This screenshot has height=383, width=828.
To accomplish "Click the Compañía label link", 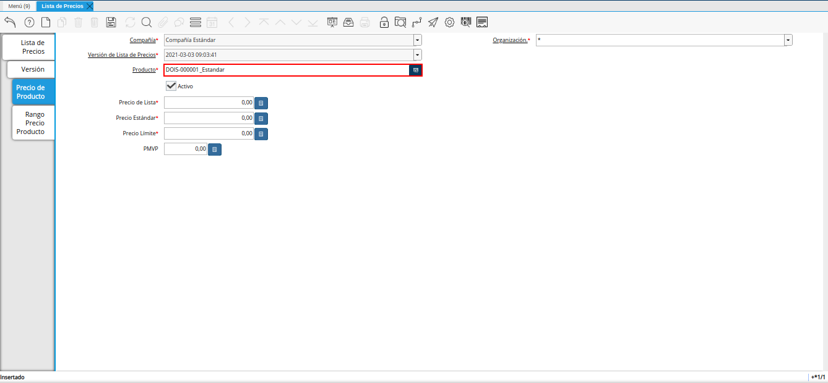I will coord(142,40).
